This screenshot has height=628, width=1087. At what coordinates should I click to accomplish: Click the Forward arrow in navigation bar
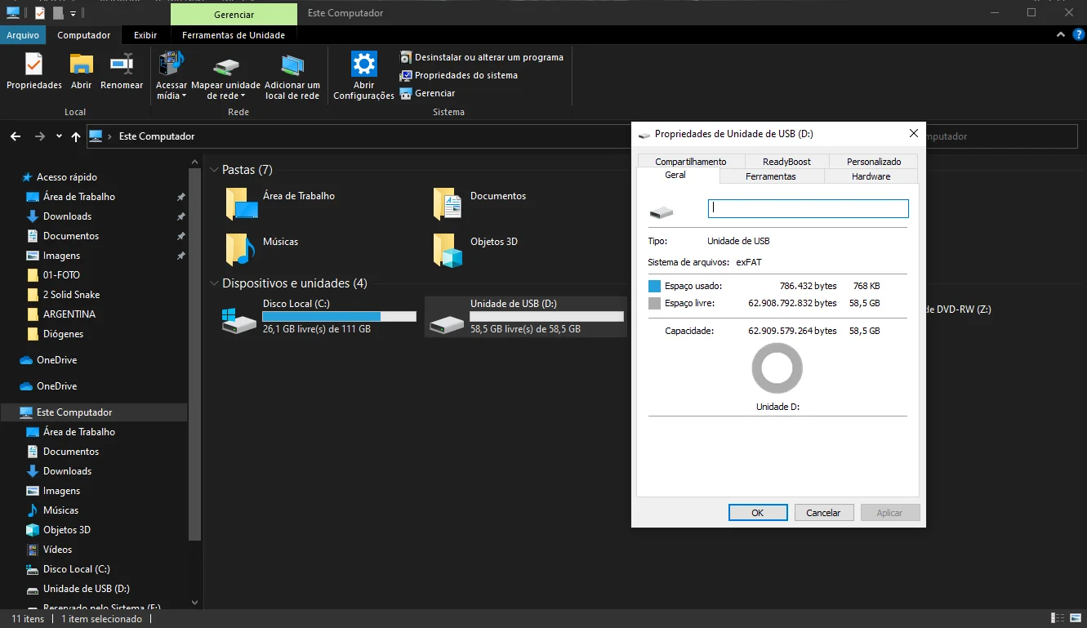(39, 136)
